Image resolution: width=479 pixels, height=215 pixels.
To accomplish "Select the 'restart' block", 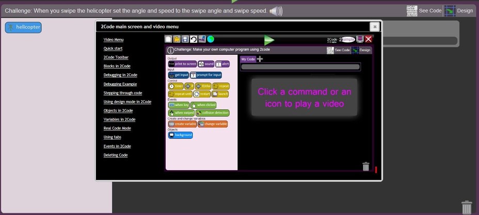I will [202, 94].
